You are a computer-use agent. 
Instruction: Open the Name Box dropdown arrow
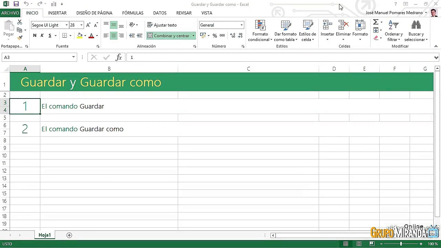(x=73, y=57)
